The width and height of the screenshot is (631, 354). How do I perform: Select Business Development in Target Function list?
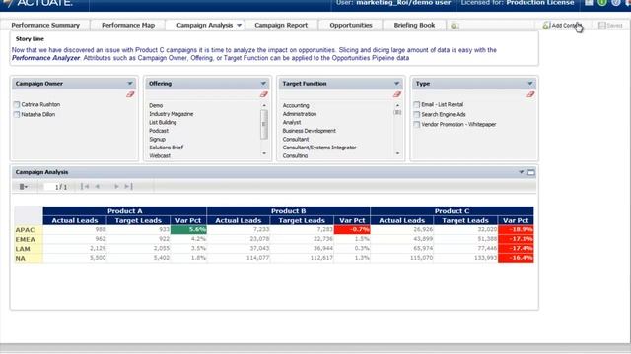[x=309, y=131]
